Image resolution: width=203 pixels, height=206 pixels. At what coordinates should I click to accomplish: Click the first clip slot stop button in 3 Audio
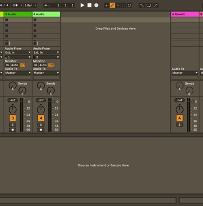[6, 20]
